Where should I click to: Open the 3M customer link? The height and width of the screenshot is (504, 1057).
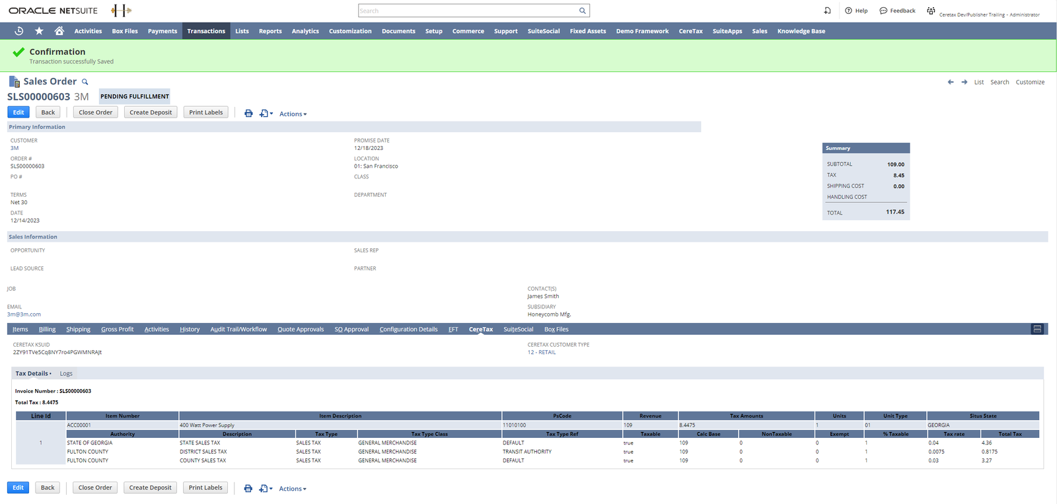point(15,148)
